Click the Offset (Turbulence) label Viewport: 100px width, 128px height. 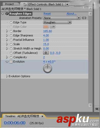click(x=26, y=53)
